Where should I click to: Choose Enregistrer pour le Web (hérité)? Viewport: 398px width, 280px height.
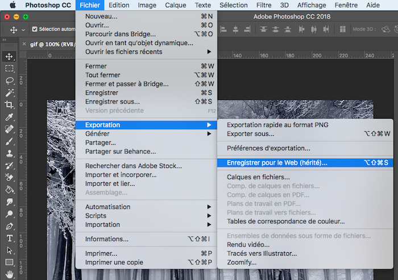pos(305,162)
